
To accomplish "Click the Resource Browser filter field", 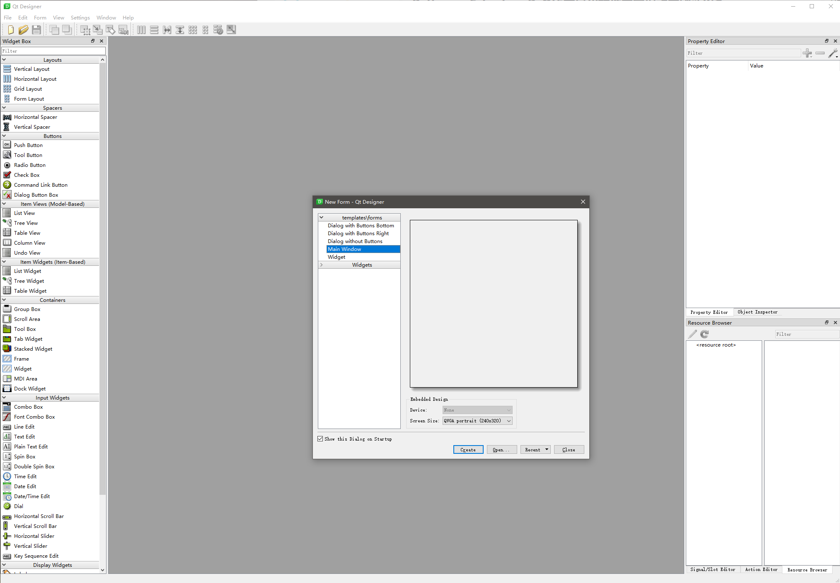I will tap(807, 334).
